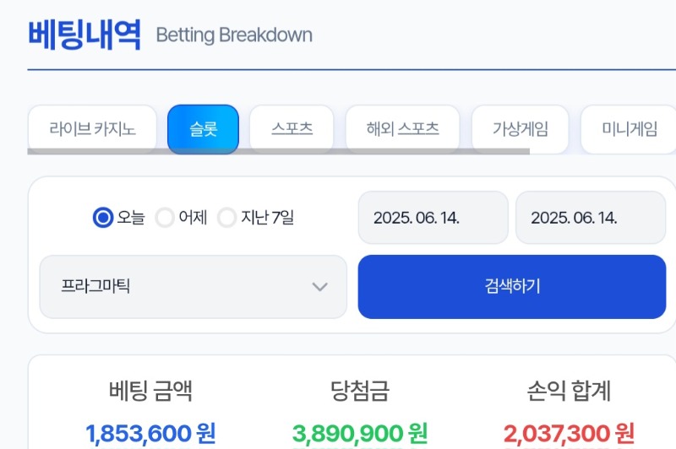676x449 pixels.
Task: Select the 어제 radio button
Action: pyautogui.click(x=165, y=218)
